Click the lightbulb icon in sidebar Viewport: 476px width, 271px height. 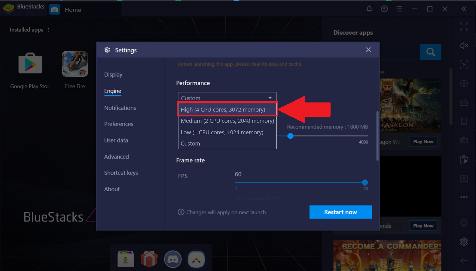pos(464,223)
